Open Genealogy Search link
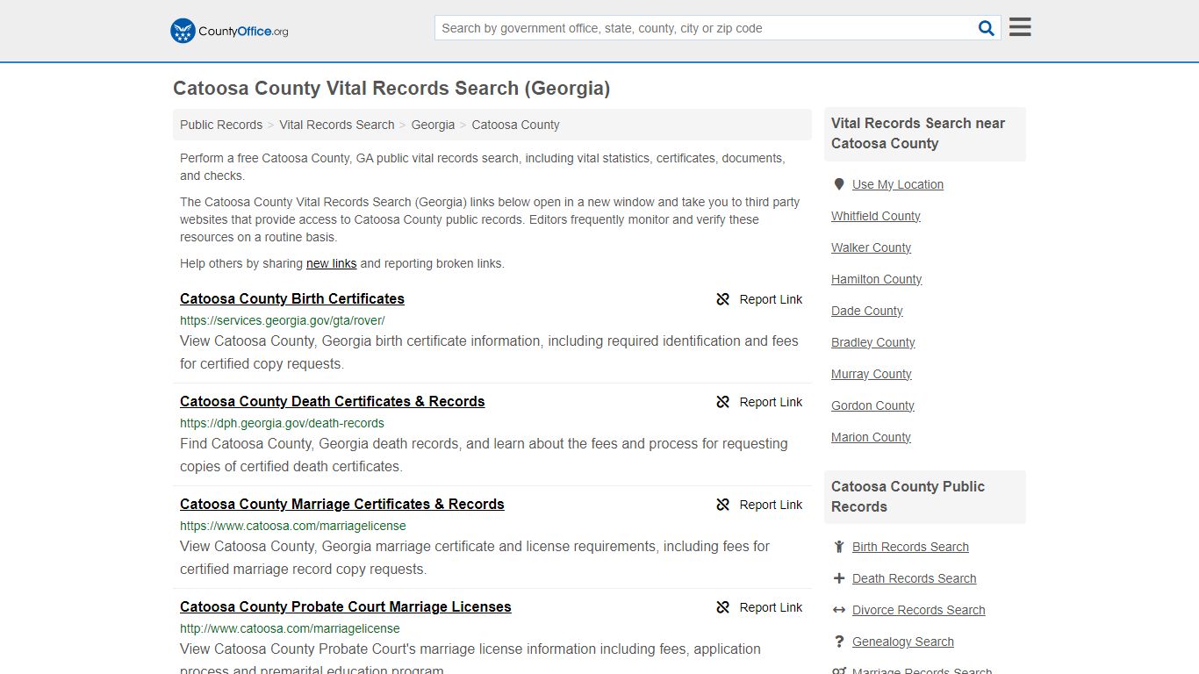1199x674 pixels. 902,642
